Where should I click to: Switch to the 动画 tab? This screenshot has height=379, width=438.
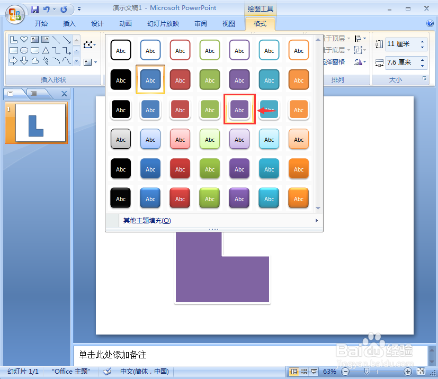click(126, 24)
